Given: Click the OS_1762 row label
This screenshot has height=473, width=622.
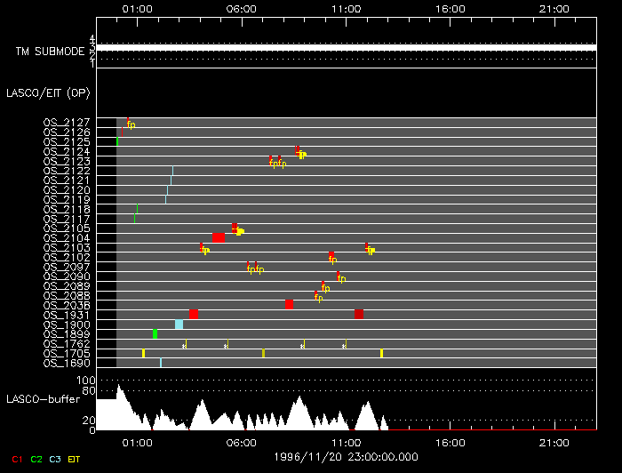Looking at the screenshot, I should point(67,344).
